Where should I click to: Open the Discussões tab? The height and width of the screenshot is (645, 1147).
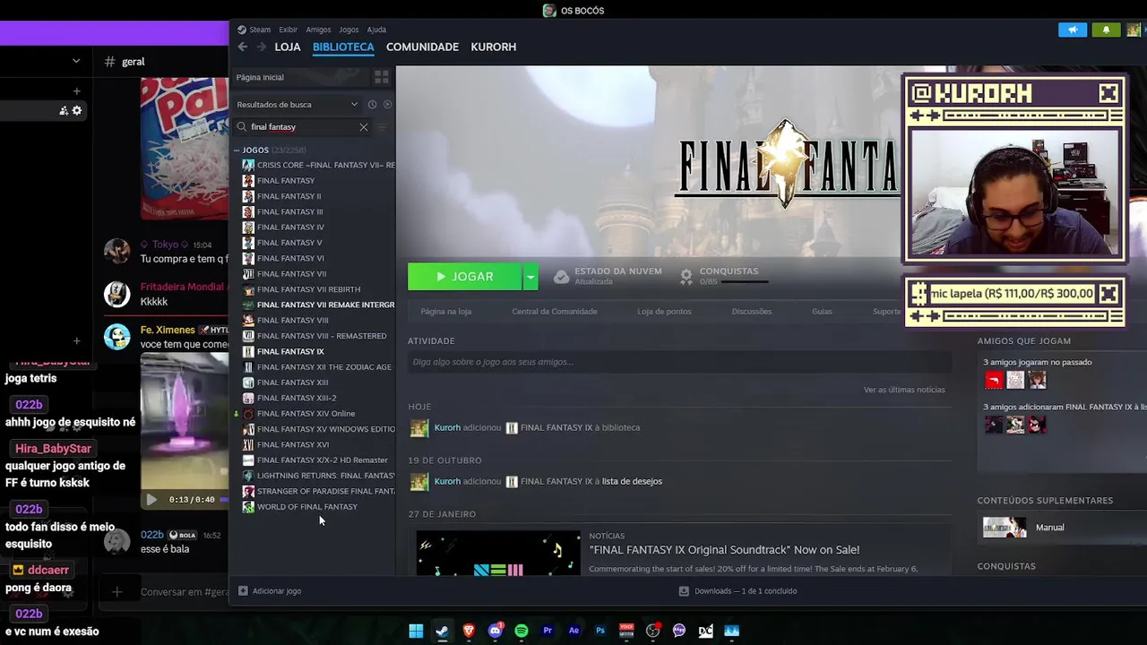[x=752, y=312]
